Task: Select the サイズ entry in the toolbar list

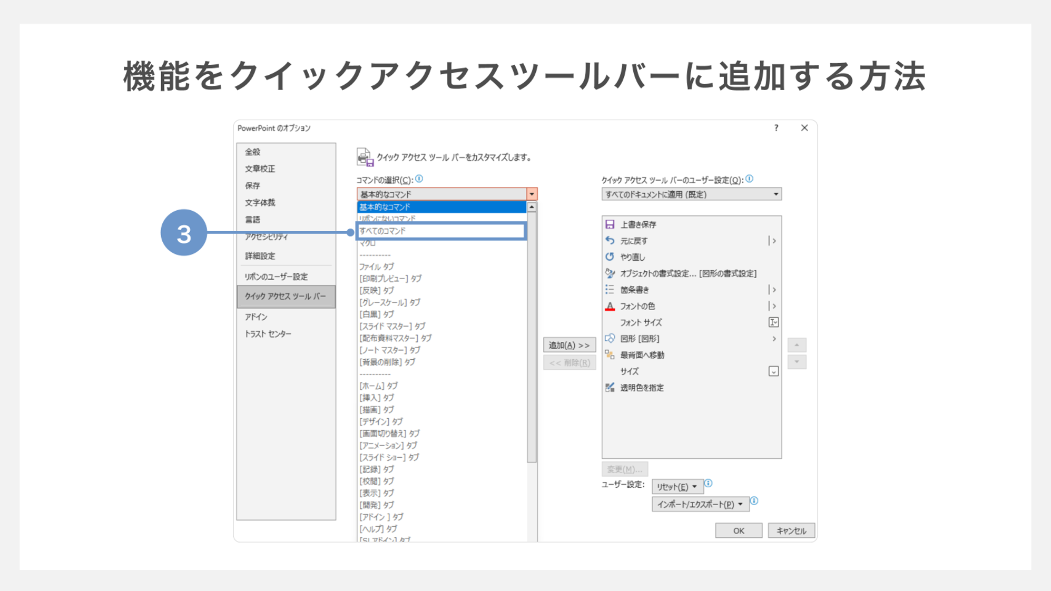Action: point(691,371)
